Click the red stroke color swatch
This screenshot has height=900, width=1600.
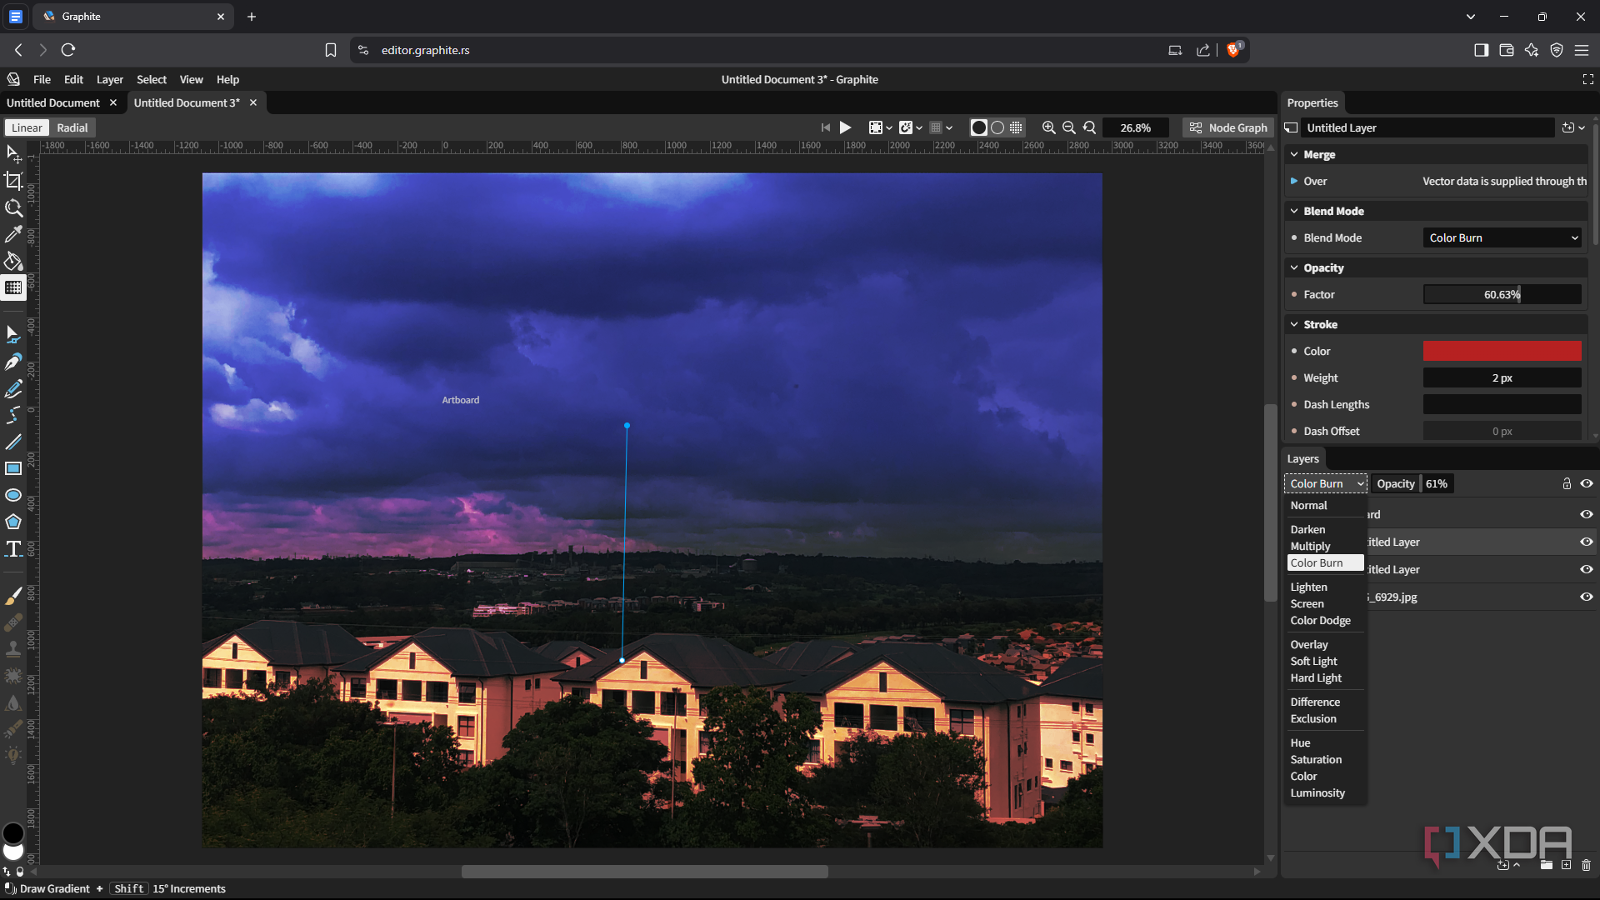1502,351
